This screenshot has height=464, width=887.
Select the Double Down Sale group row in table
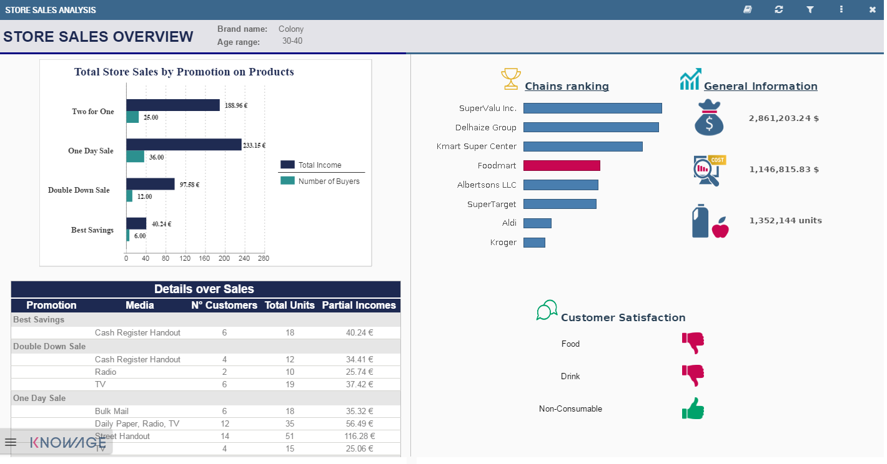[206, 346]
